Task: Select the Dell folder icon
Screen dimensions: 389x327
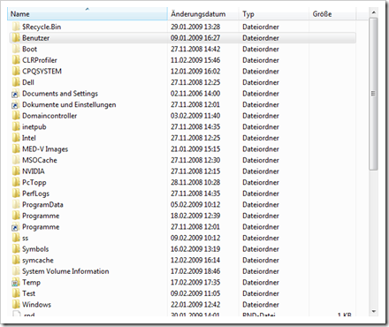Action: 16,82
